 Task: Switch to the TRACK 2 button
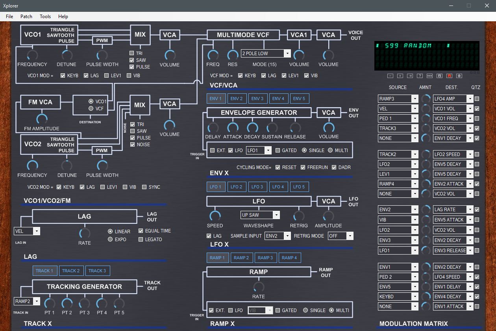click(x=71, y=271)
